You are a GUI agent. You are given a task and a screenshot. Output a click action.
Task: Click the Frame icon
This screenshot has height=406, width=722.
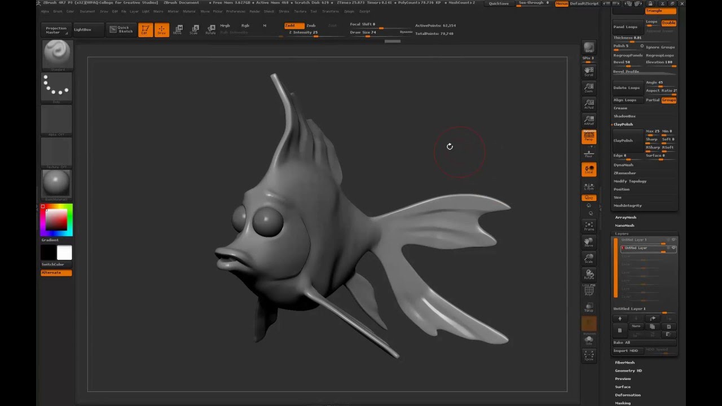point(589,226)
